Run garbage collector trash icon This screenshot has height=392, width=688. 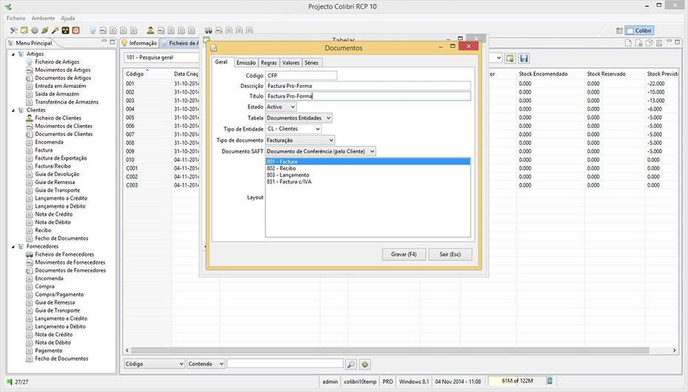point(550,381)
